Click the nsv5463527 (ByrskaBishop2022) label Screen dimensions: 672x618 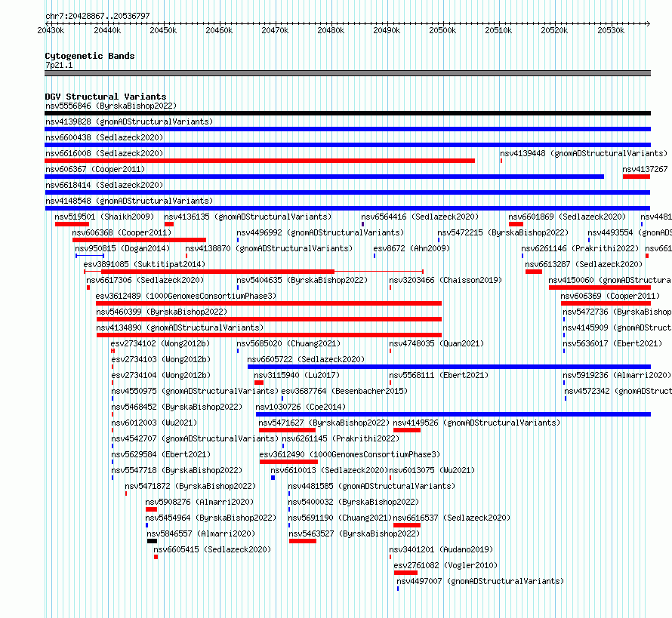[x=354, y=533]
